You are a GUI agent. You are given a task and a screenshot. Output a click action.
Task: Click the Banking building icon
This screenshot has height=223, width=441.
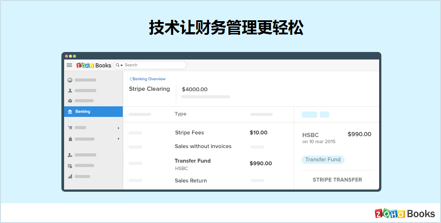pyautogui.click(x=70, y=111)
